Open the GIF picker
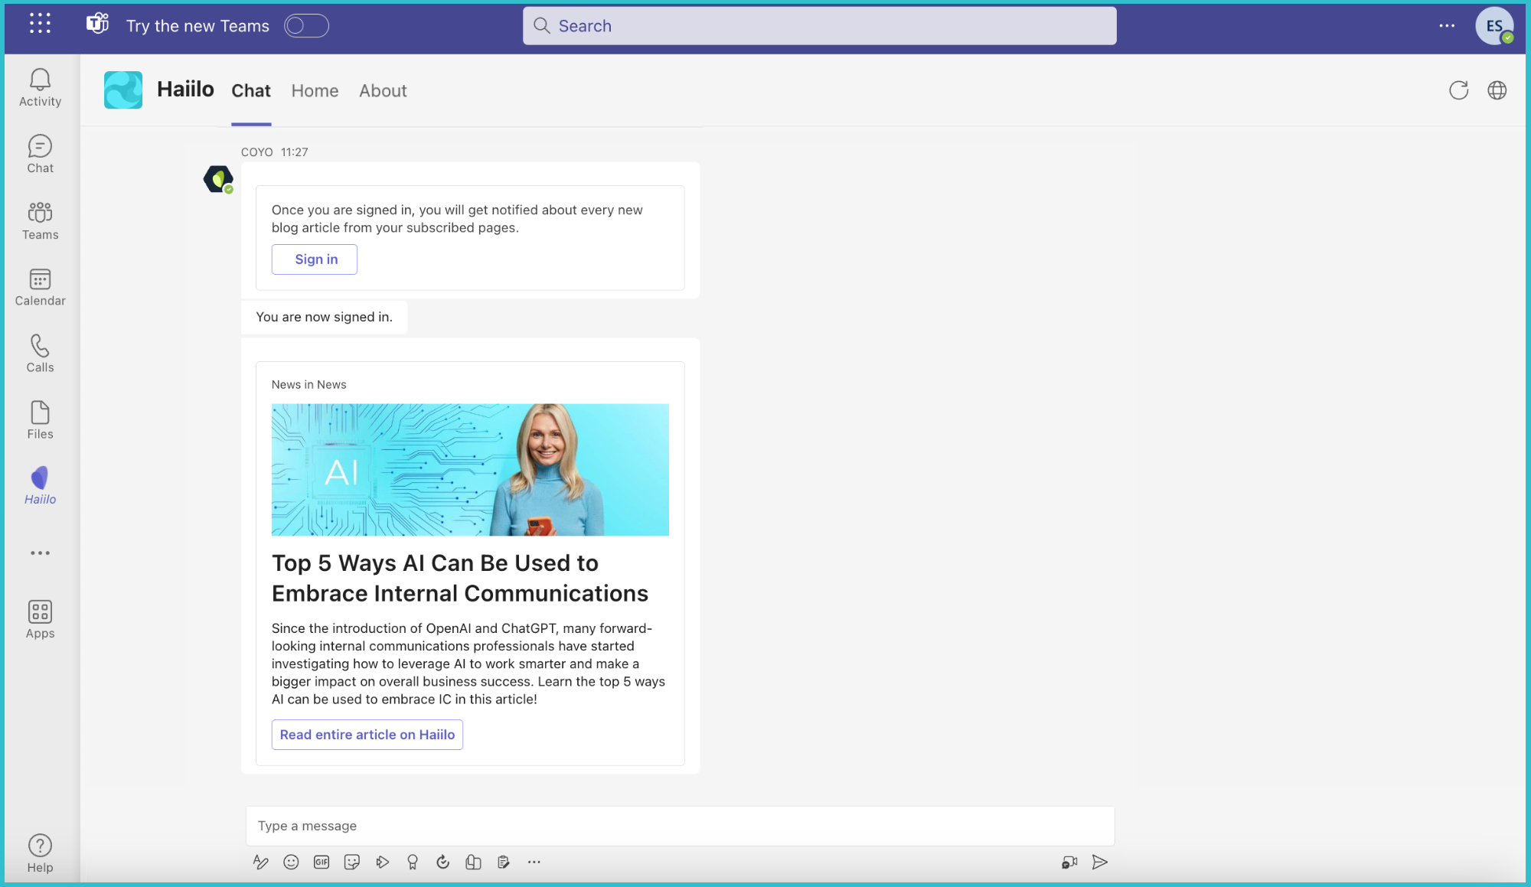Image resolution: width=1531 pixels, height=887 pixels. [x=322, y=862]
